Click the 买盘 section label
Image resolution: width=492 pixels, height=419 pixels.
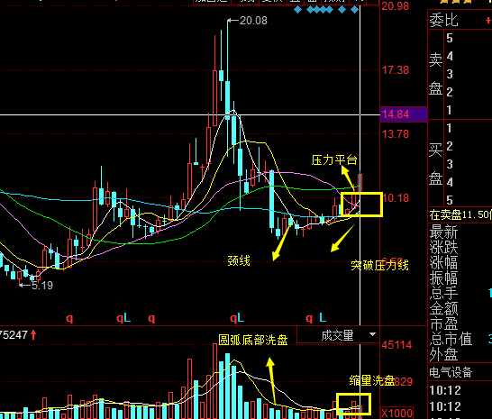[435, 164]
